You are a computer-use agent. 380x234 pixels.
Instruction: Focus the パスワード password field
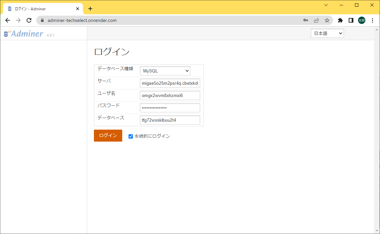point(170,108)
